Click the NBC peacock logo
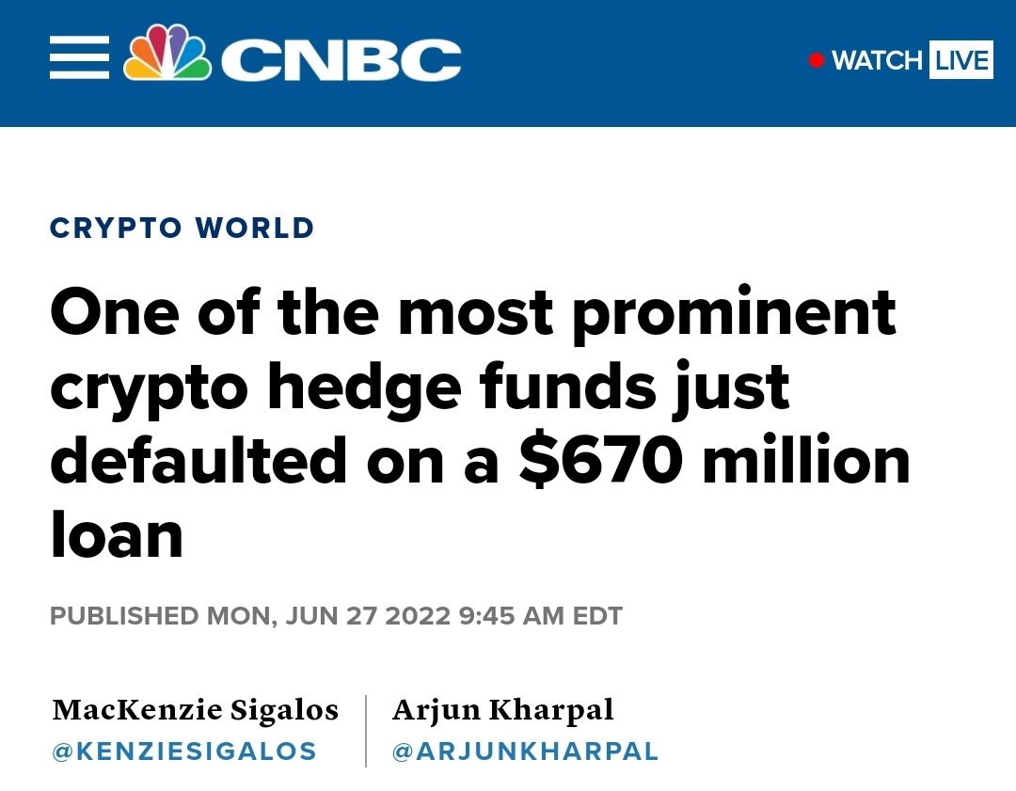Image resolution: width=1016 pixels, height=791 pixels. [x=167, y=53]
